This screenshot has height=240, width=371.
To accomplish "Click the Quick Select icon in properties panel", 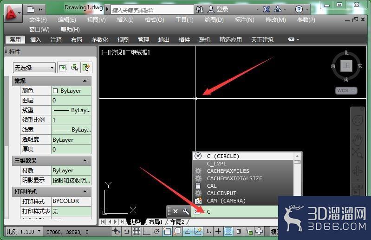I will click(86, 68).
